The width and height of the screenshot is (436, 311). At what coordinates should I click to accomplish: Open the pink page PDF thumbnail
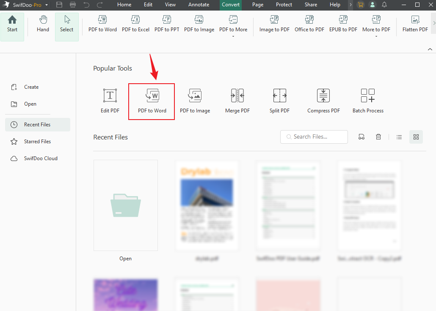coord(288,295)
